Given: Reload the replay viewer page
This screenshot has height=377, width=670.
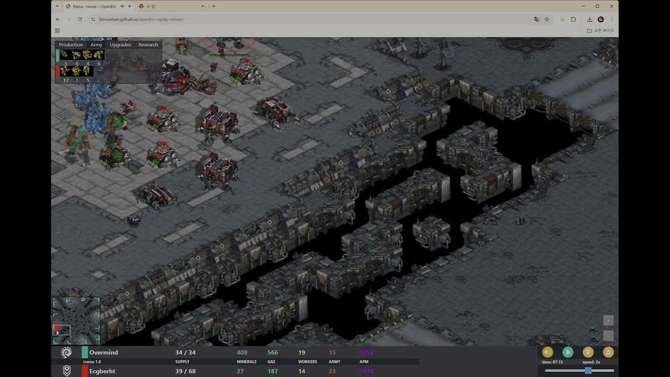Looking at the screenshot, I should click(80, 19).
